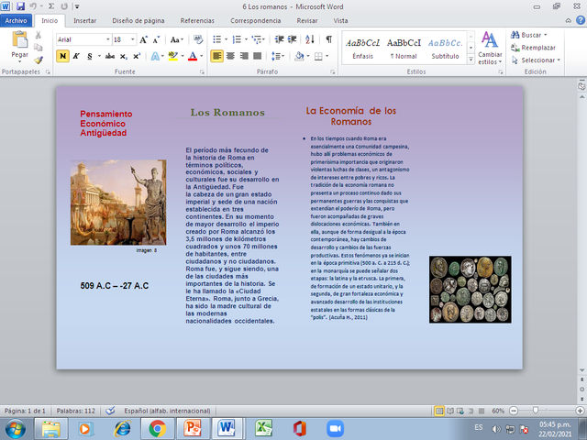This screenshot has height=440, width=587.
Task: Click the Clear Formatting icon
Action: [198, 39]
